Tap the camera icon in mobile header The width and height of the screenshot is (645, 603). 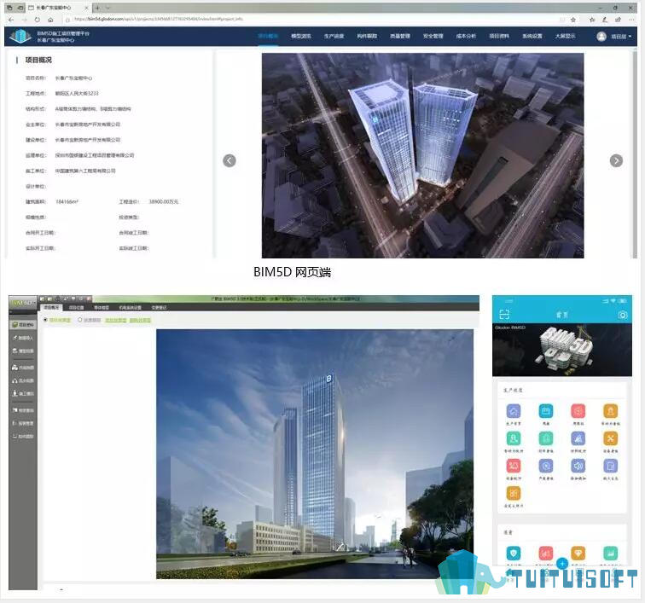coord(623,315)
